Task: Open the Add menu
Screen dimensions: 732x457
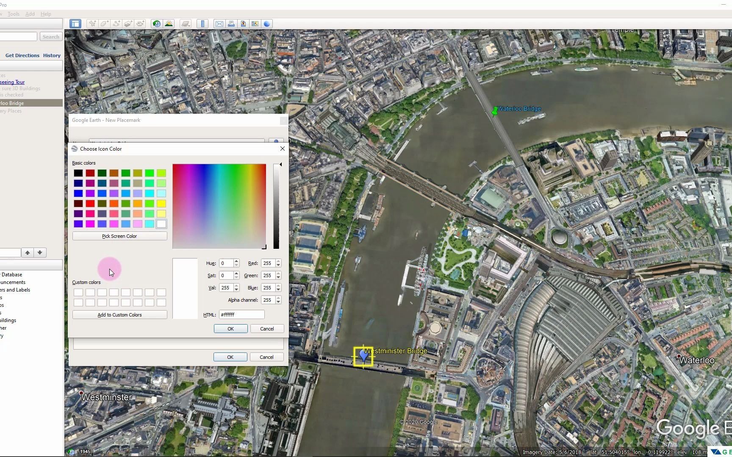Action: tap(30, 14)
